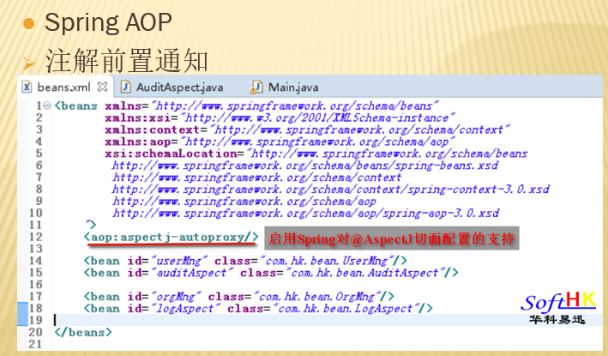Click the schema/context URL on line 7

[256, 178]
